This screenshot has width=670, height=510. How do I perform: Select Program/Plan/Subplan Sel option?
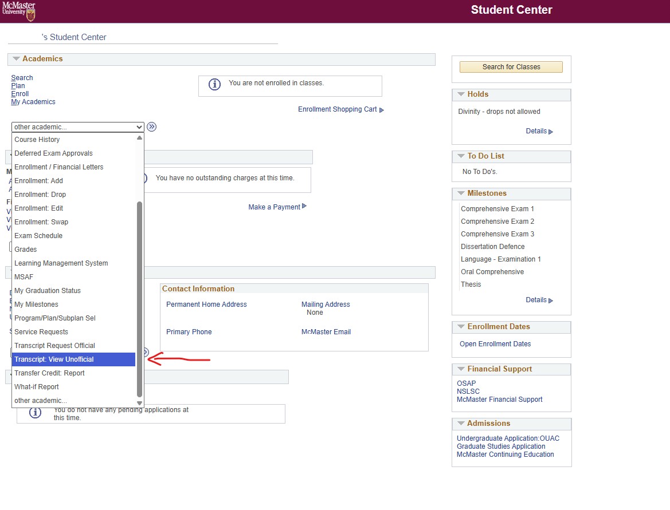coord(73,318)
